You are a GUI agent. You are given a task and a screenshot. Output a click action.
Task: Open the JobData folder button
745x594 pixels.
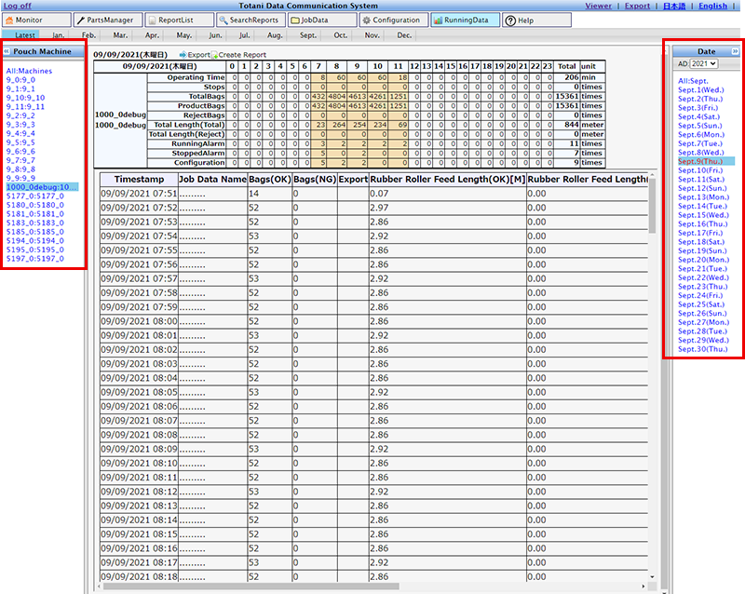(x=320, y=20)
